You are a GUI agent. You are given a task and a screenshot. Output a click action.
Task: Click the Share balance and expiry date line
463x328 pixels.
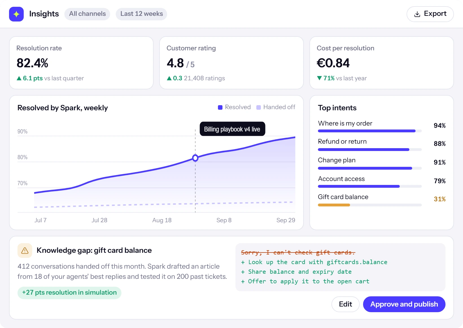point(296,272)
